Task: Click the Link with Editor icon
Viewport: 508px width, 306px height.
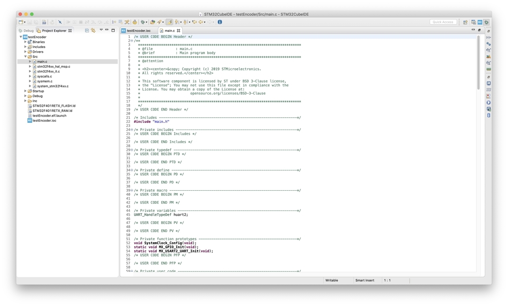Action: point(93,30)
